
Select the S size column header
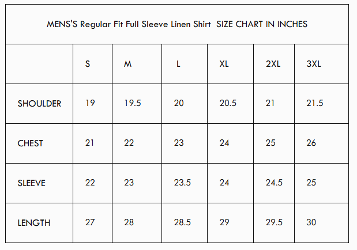pos(88,64)
